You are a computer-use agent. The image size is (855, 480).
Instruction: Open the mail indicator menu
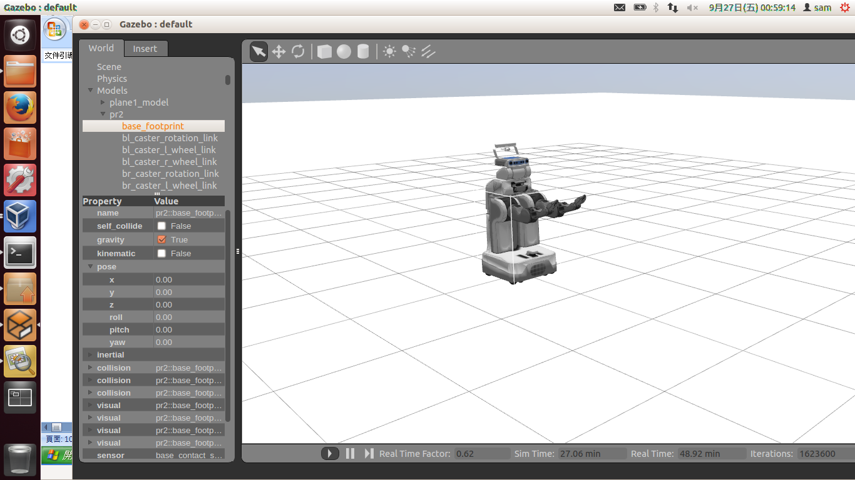pos(620,7)
